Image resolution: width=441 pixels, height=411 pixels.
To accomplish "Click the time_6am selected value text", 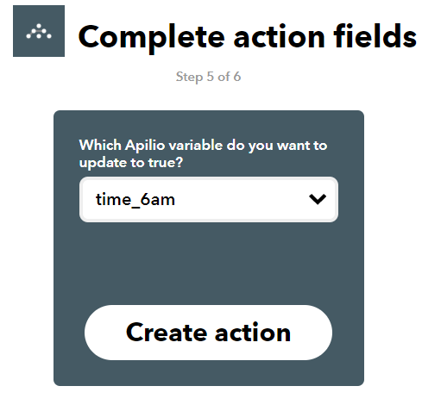I will pos(135,200).
